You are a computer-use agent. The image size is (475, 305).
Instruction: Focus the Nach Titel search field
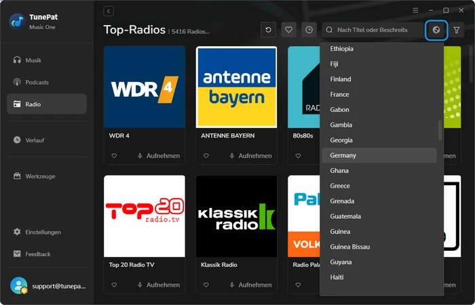tap(373, 30)
